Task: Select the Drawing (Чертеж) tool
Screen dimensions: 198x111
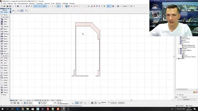Action: click(5, 78)
